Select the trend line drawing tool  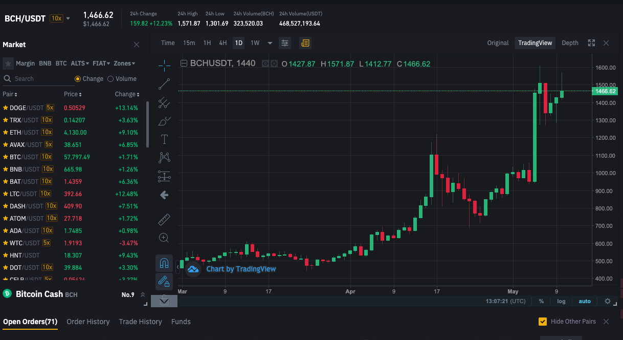pos(164,84)
